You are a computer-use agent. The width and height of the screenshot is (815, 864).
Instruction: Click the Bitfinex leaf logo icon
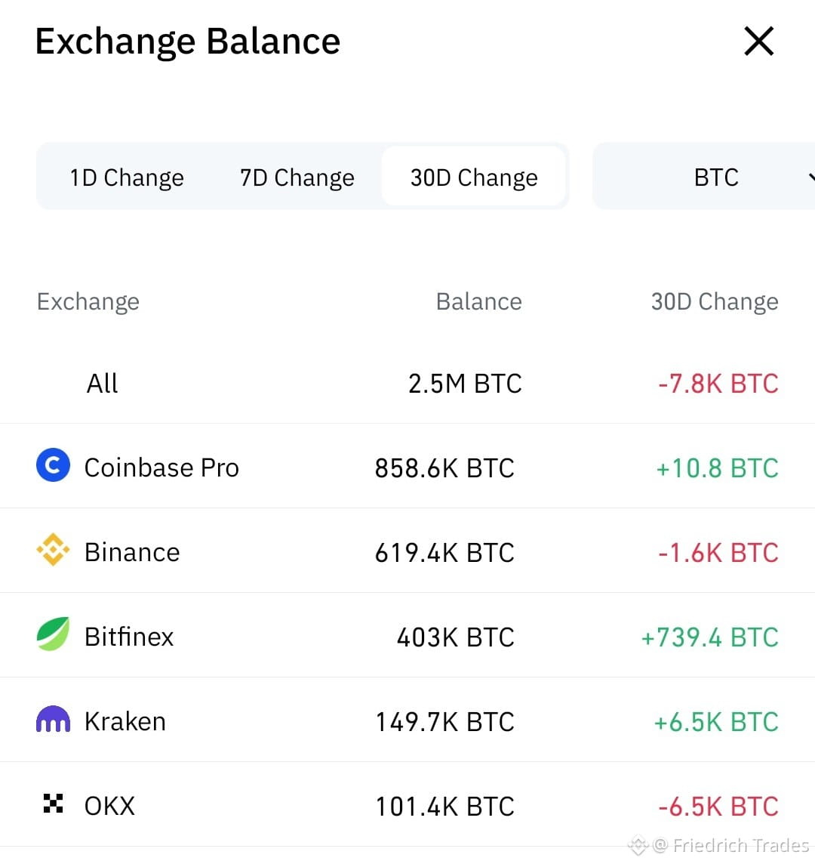pyautogui.click(x=53, y=634)
